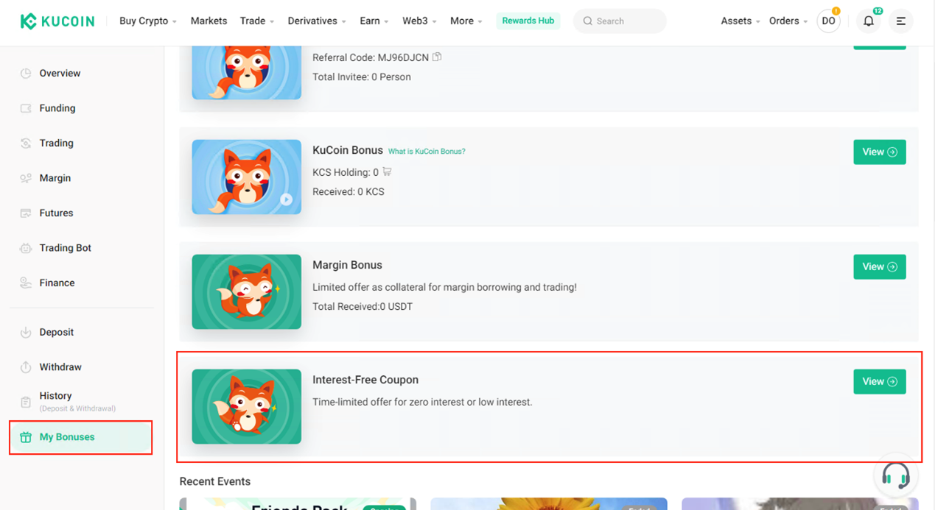Focus the Search input field
The image size is (935, 510).
click(620, 21)
